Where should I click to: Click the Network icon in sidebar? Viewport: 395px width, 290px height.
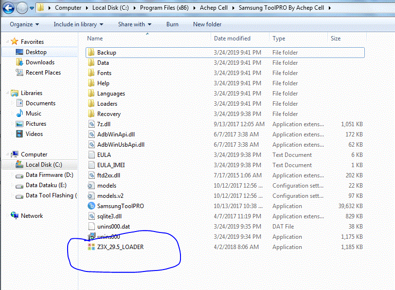pos(15,215)
